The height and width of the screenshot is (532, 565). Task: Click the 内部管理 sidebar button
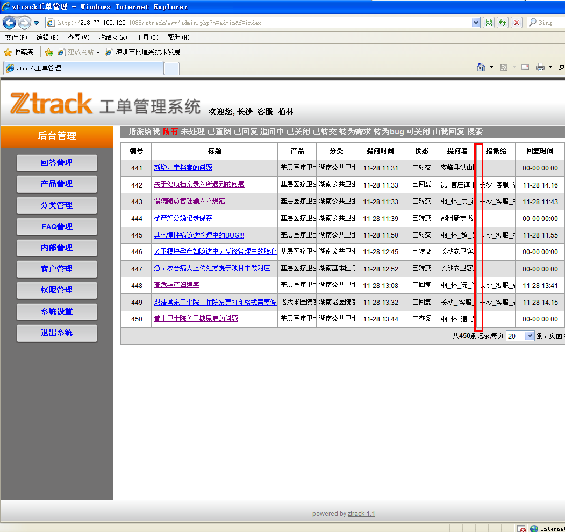(x=57, y=247)
